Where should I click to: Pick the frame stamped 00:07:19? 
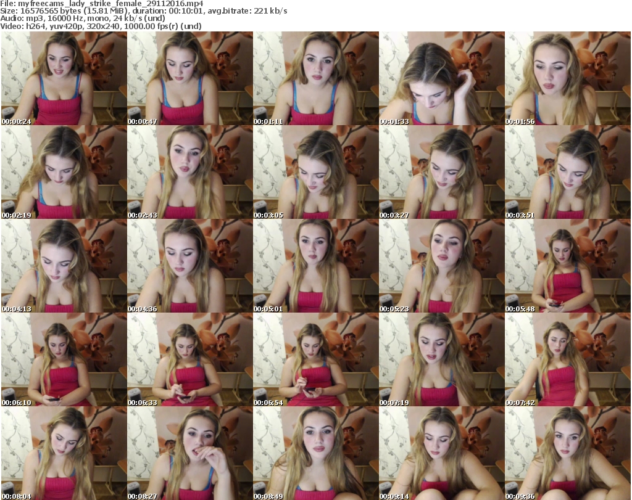click(442, 359)
